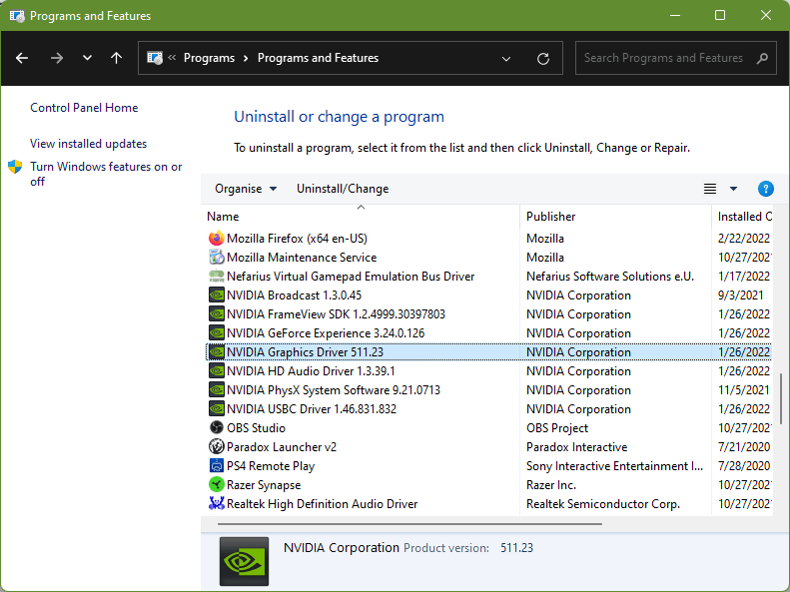Go forward with the forward arrow
790x592 pixels.
pyautogui.click(x=56, y=58)
